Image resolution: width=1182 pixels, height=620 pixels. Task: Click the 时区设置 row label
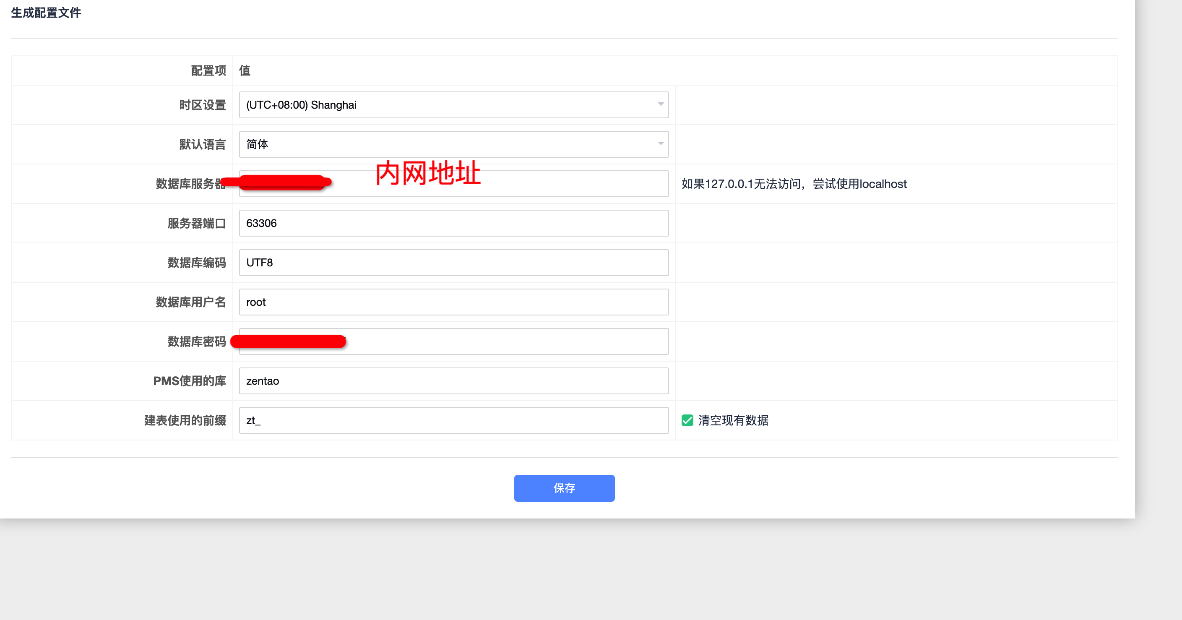coord(202,105)
